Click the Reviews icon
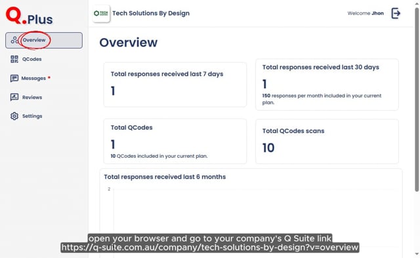The width and height of the screenshot is (420, 258). point(14,97)
